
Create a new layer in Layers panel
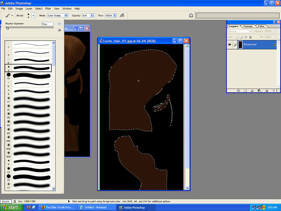267,91
